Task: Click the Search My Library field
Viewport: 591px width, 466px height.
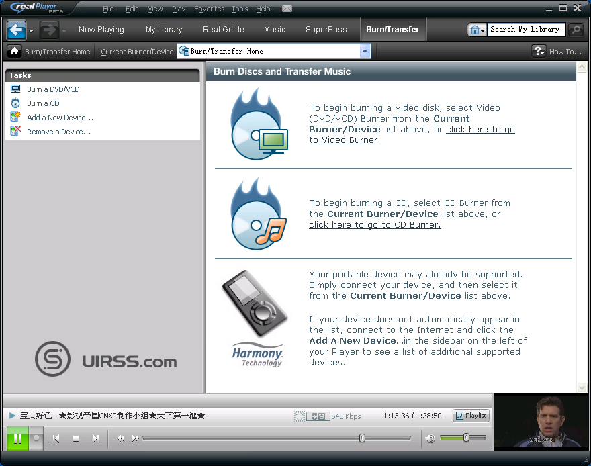Action: click(x=526, y=30)
